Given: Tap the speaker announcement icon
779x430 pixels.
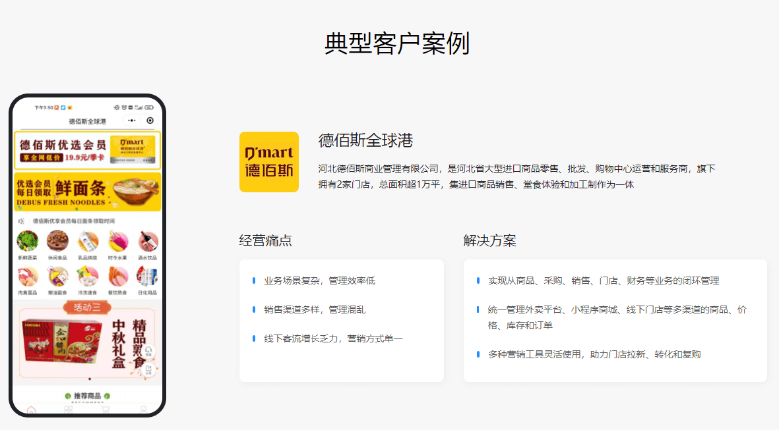Looking at the screenshot, I should pos(21,221).
